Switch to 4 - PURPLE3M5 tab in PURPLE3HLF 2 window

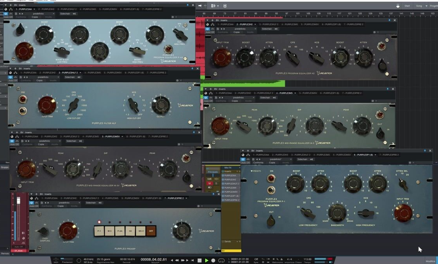[93, 73]
